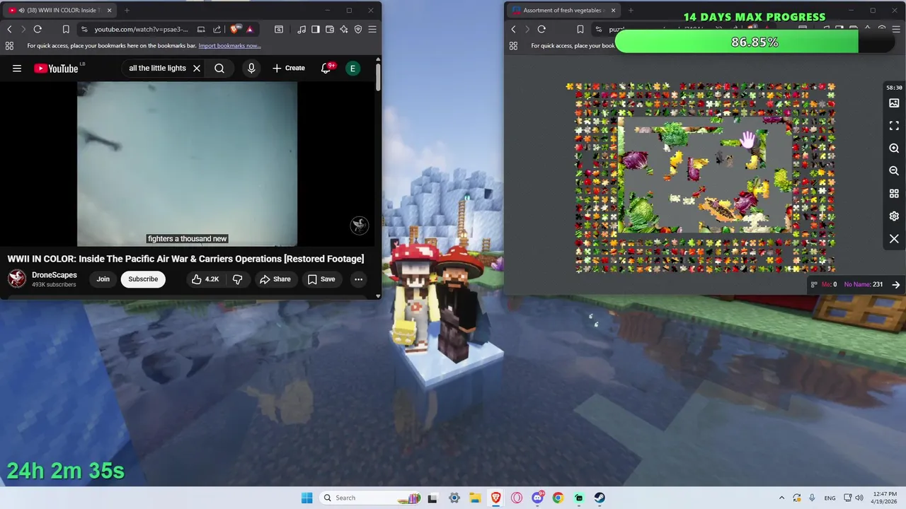Like the WWII video

click(205, 279)
